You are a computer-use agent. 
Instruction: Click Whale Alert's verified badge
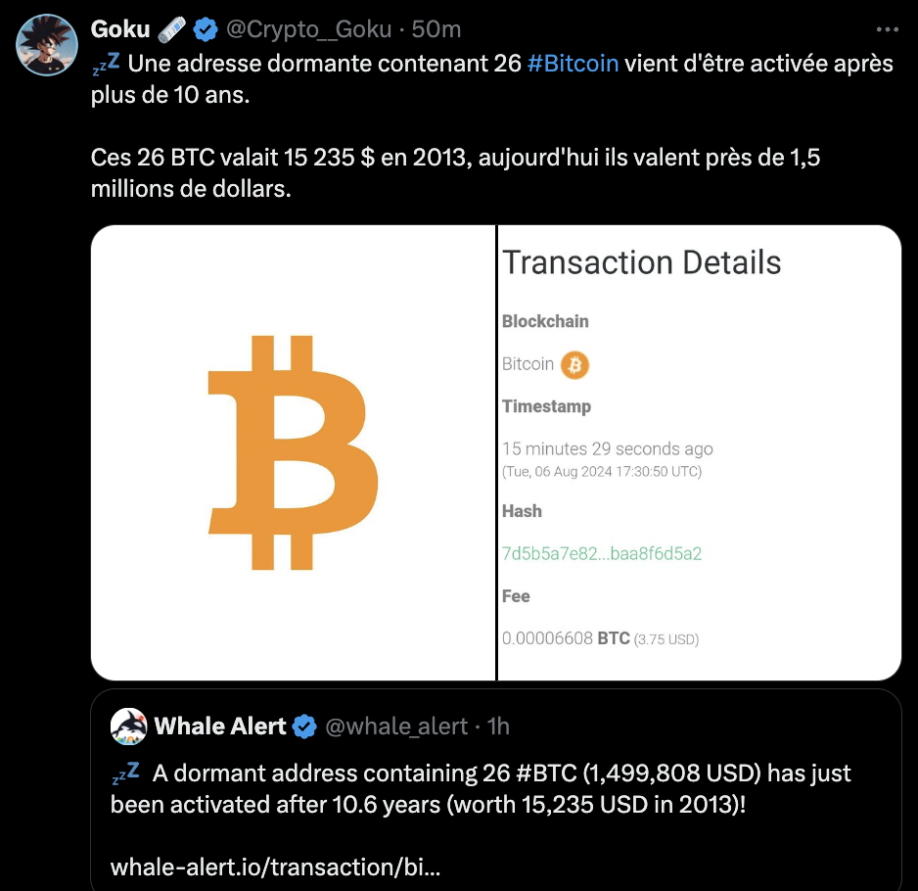305,727
